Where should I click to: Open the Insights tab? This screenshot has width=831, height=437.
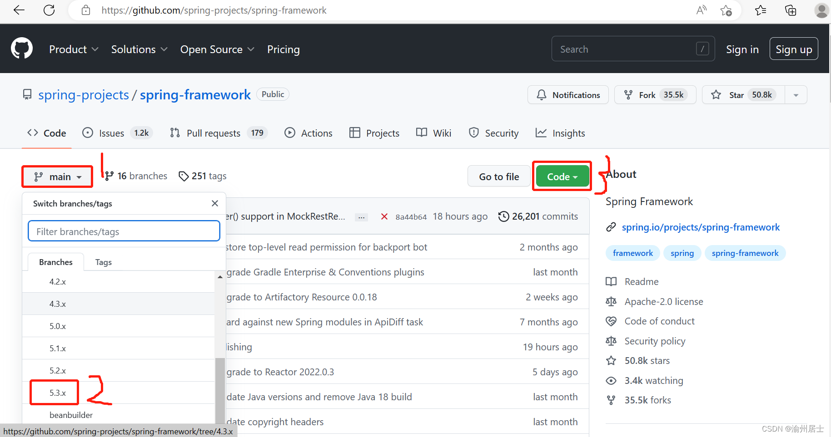[x=560, y=133]
